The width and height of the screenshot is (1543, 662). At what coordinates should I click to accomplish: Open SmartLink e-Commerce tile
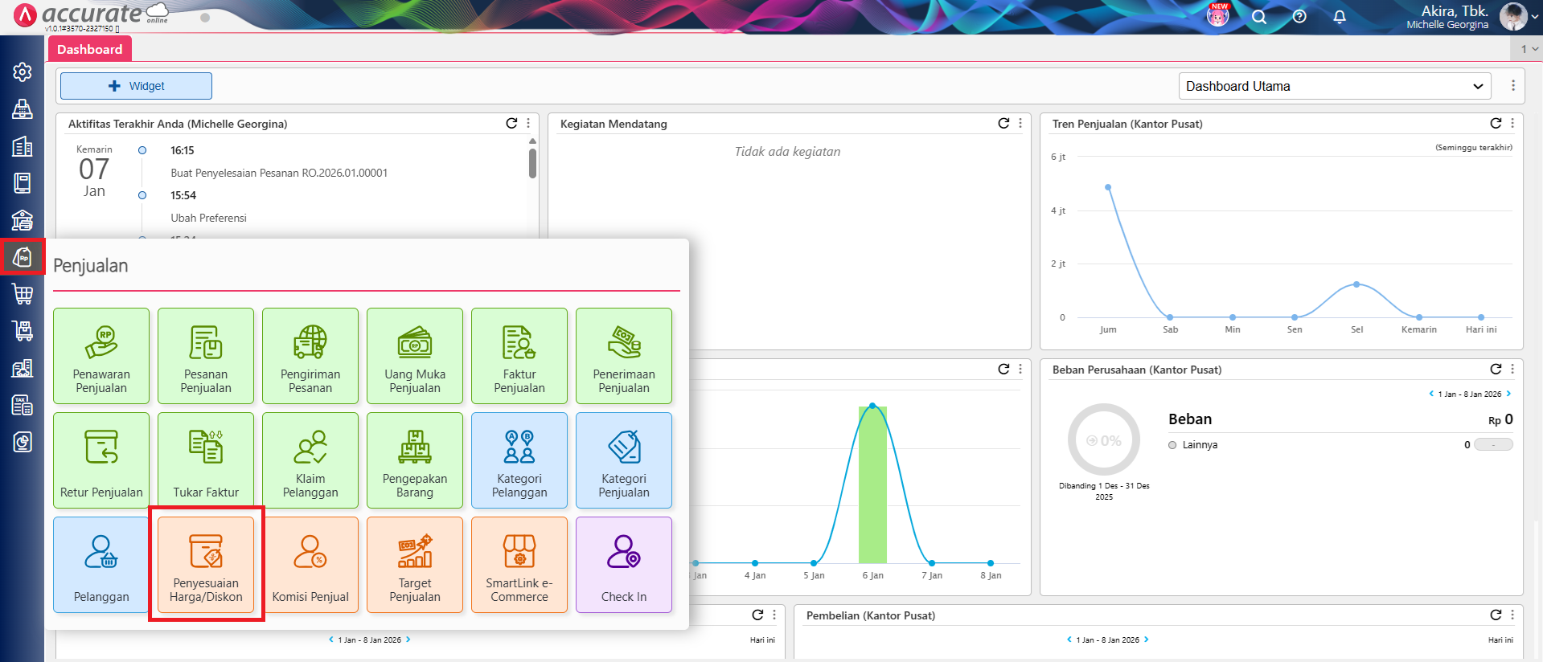519,565
